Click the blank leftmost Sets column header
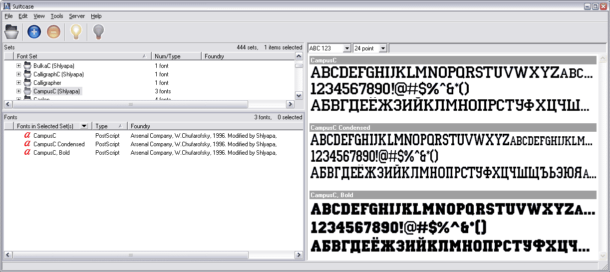 click(x=9, y=56)
